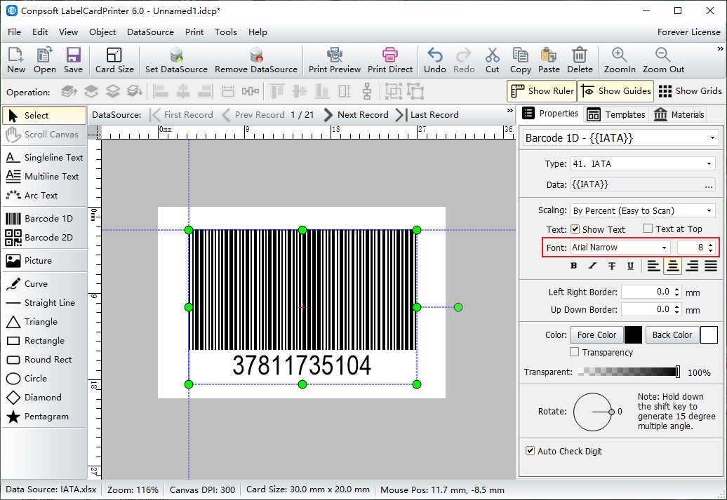
Task: Switch to the Materials tab
Action: 679,114
